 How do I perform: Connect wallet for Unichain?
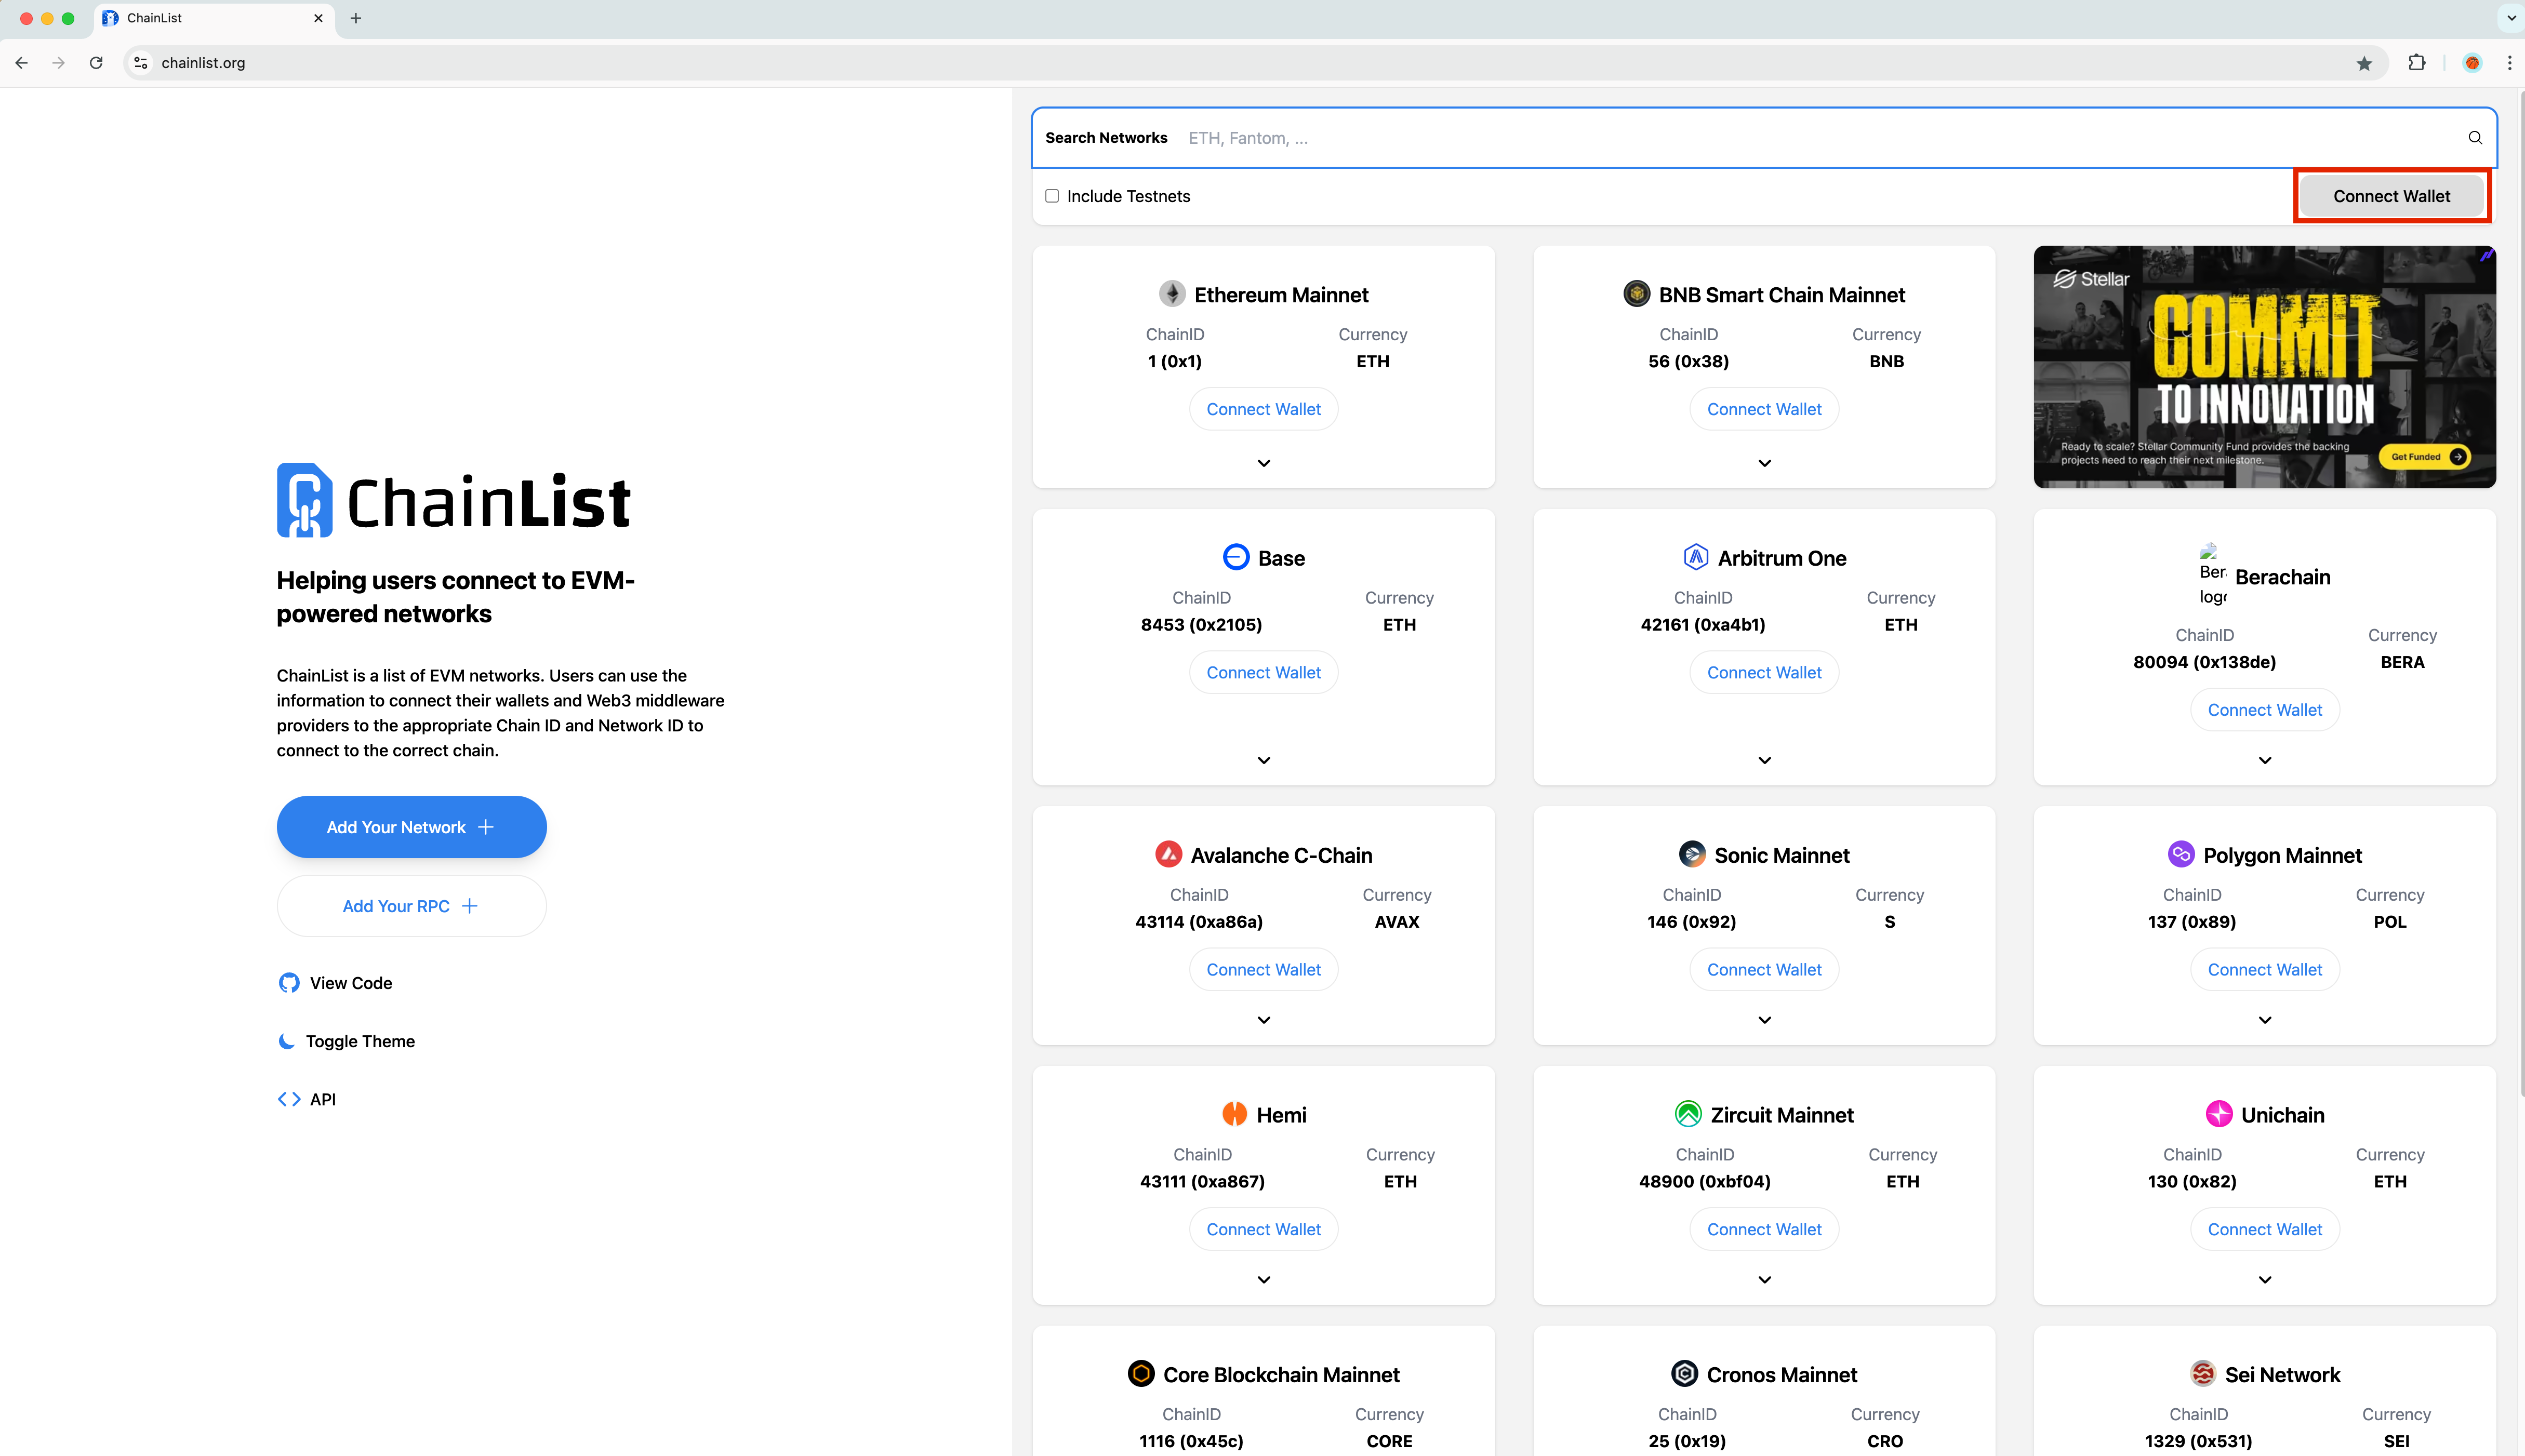[x=2265, y=1229]
